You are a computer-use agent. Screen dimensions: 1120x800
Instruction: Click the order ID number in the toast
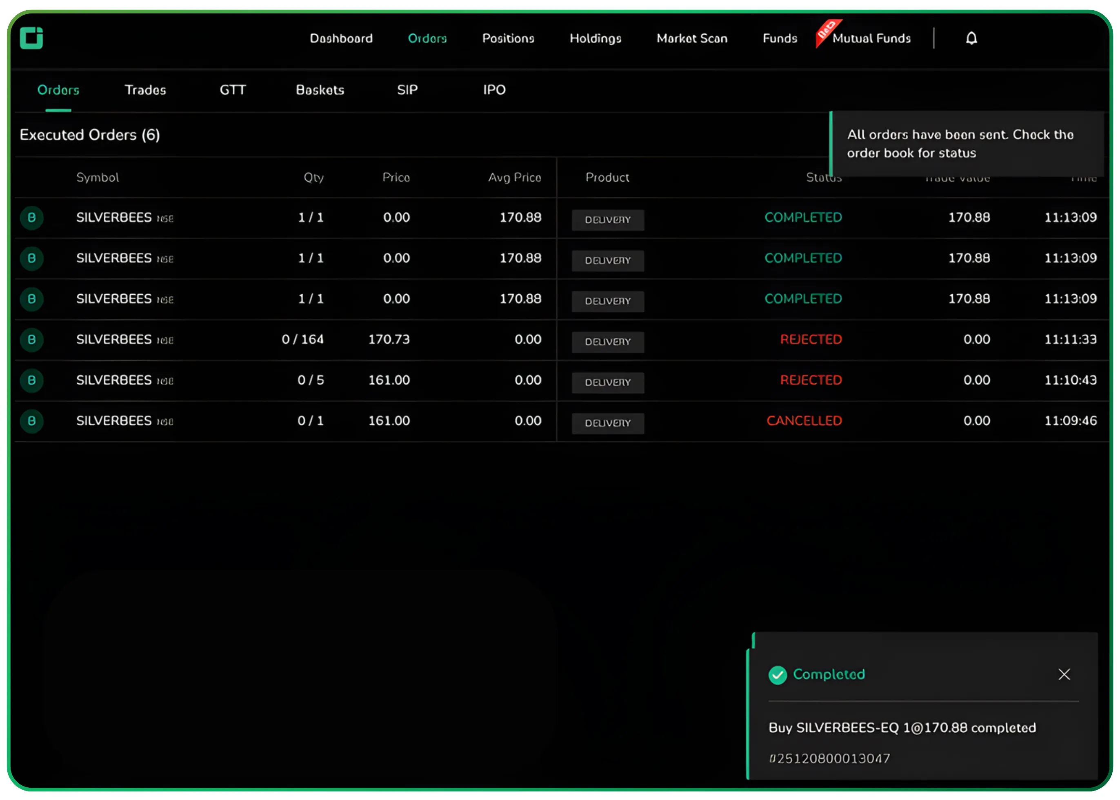pyautogui.click(x=829, y=758)
